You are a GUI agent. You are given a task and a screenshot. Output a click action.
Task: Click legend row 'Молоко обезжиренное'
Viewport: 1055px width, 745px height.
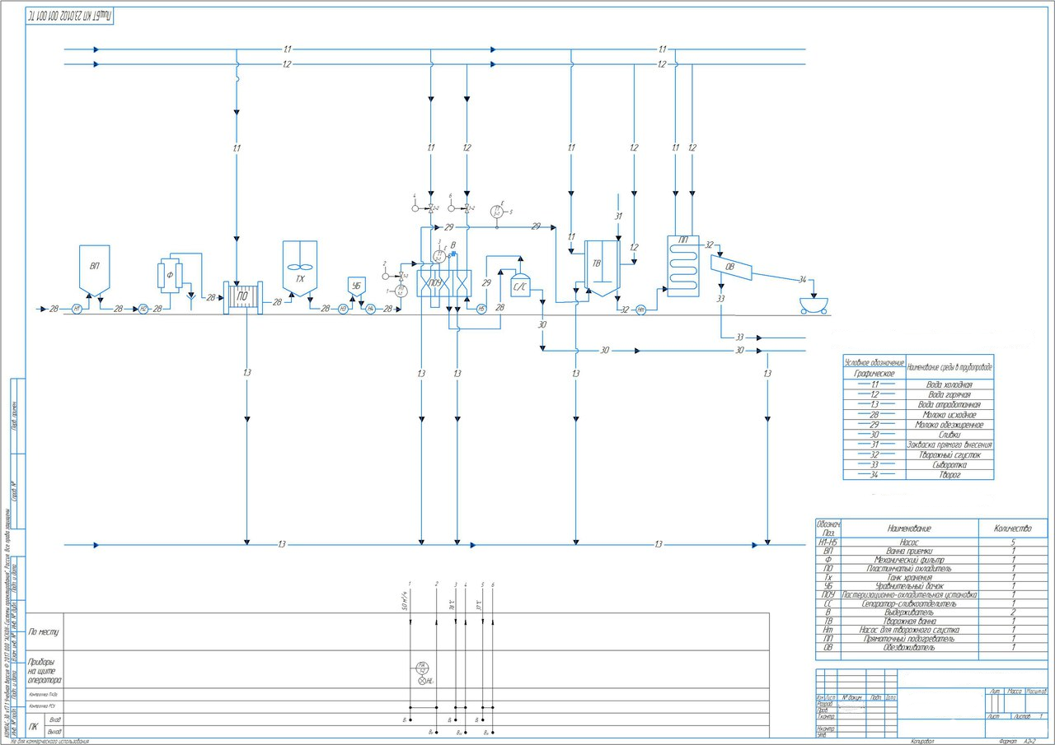click(918, 424)
